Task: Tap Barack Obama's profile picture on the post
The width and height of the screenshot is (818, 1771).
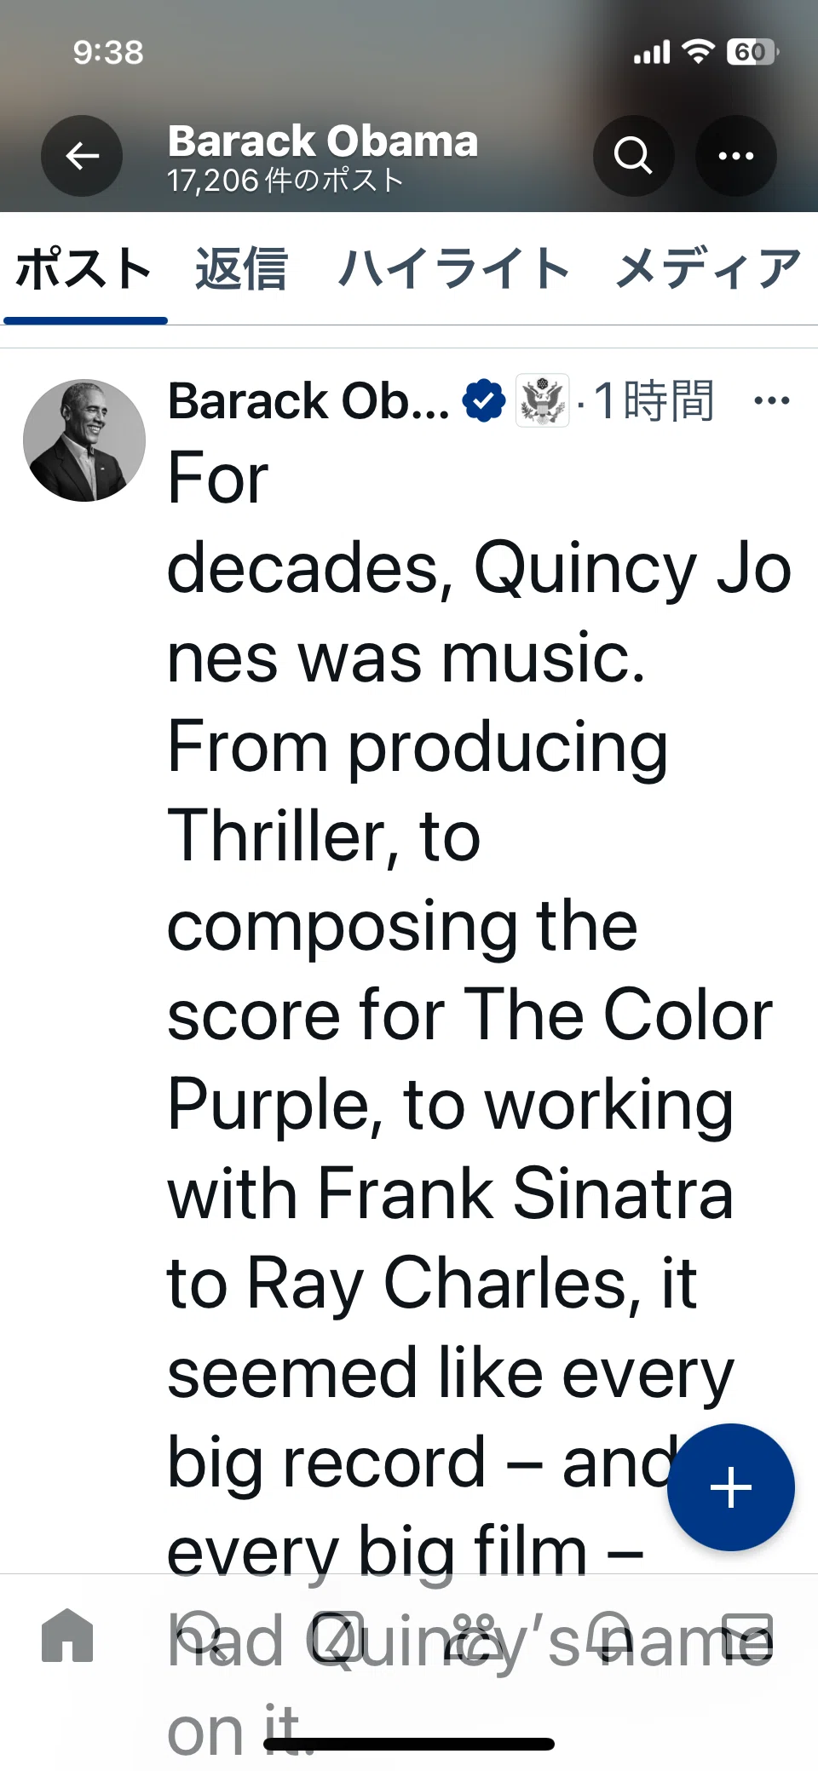Action: 84,440
